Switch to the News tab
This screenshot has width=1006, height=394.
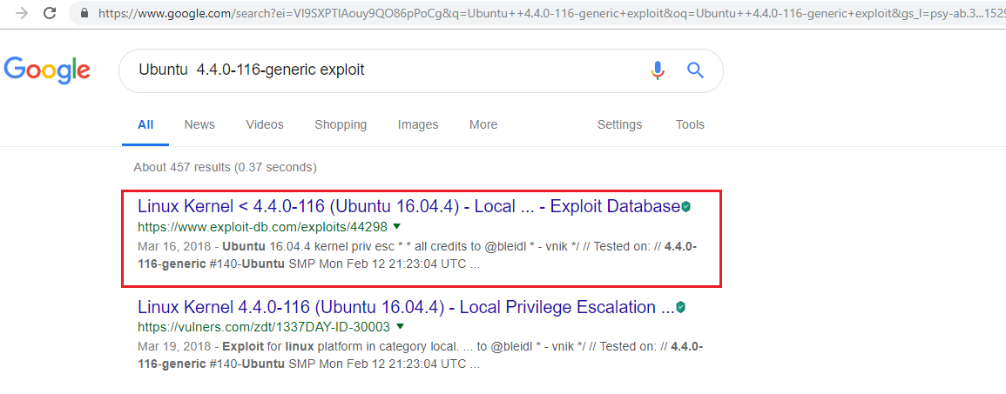(199, 124)
